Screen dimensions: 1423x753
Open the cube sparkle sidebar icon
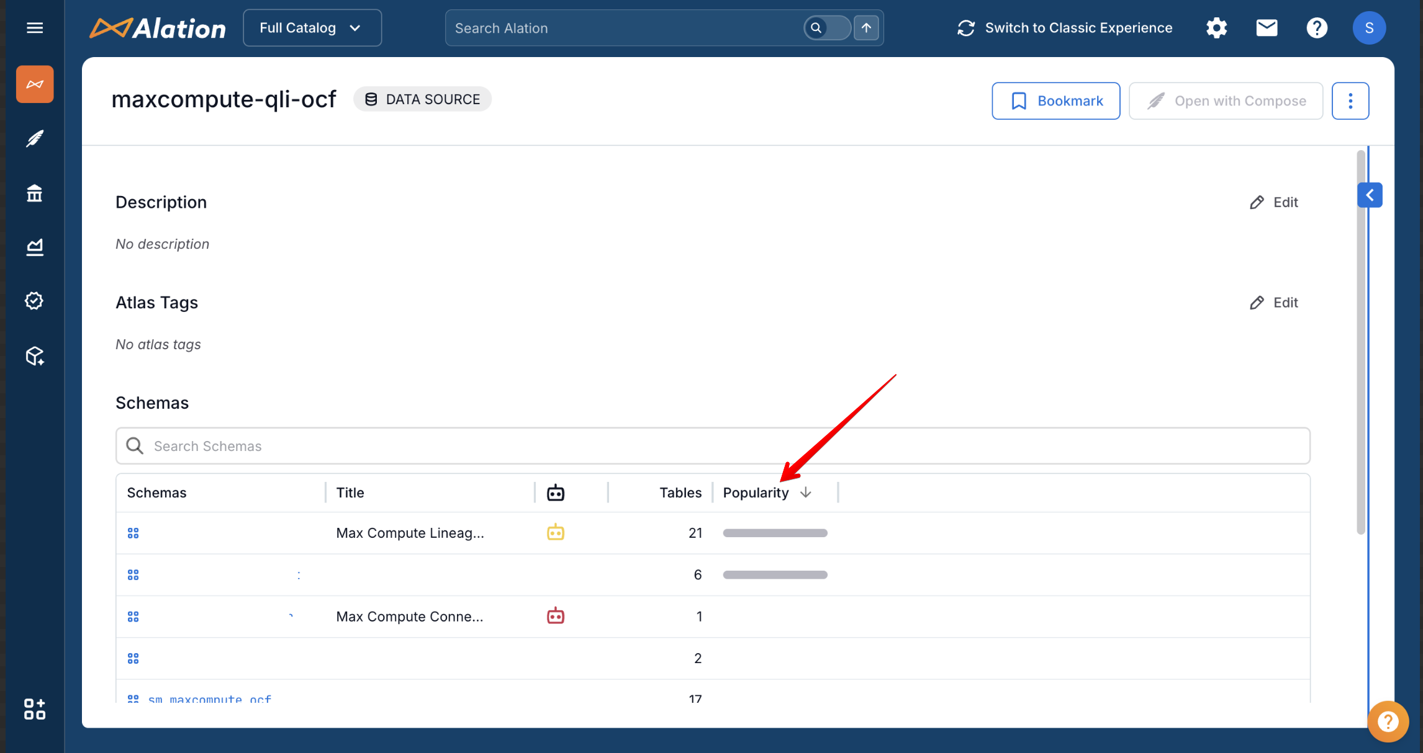[x=35, y=356]
